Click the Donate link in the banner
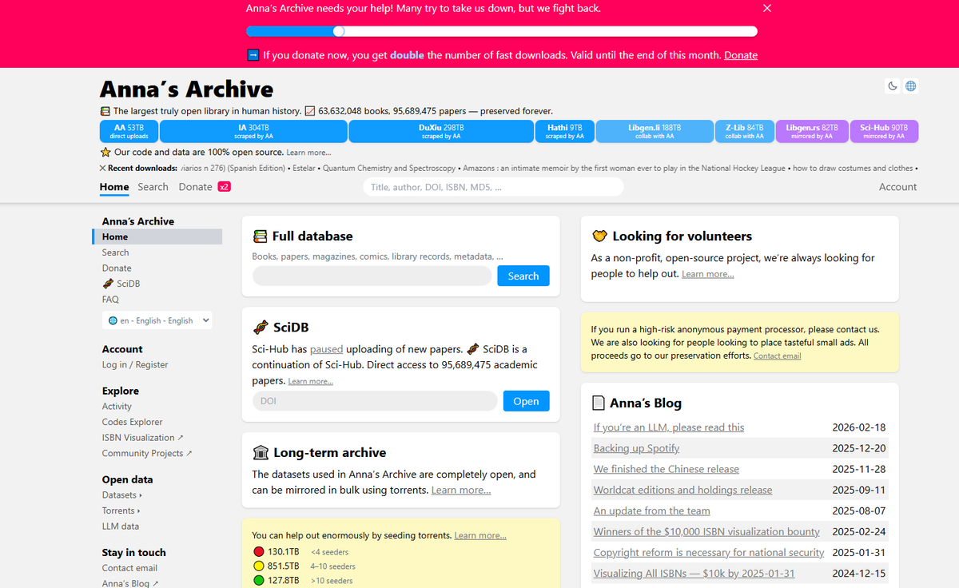Image resolution: width=959 pixels, height=588 pixels. 741,55
